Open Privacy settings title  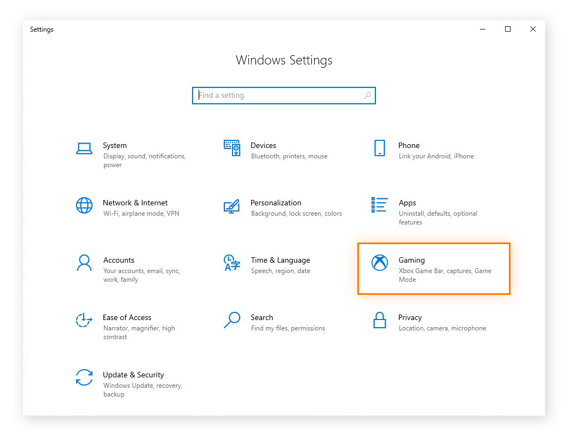410,317
